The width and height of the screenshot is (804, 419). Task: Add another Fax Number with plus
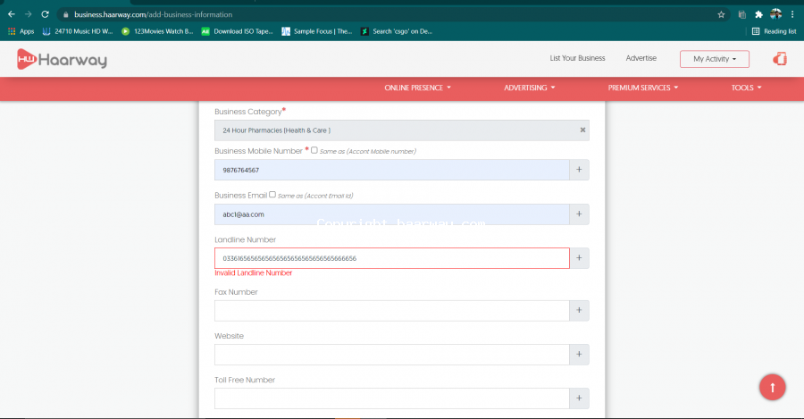(579, 311)
